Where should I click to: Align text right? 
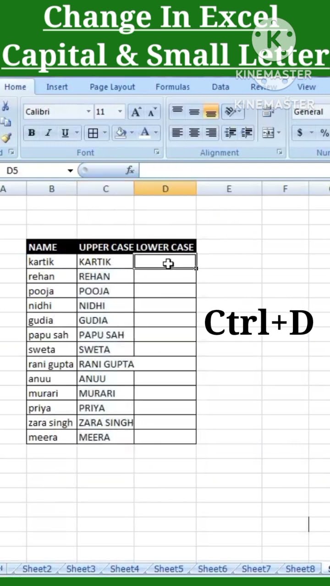click(x=211, y=133)
